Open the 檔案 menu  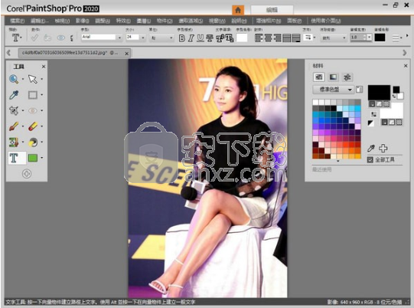(17, 21)
